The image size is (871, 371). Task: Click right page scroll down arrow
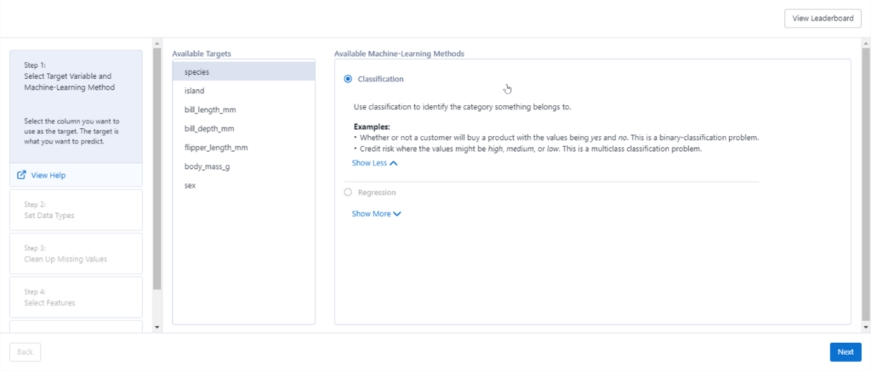tap(866, 328)
